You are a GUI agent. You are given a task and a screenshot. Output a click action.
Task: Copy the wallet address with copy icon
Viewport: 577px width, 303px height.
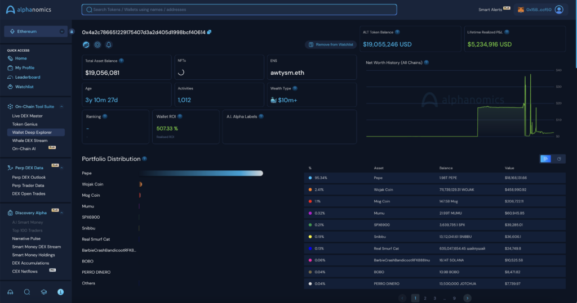210,32
